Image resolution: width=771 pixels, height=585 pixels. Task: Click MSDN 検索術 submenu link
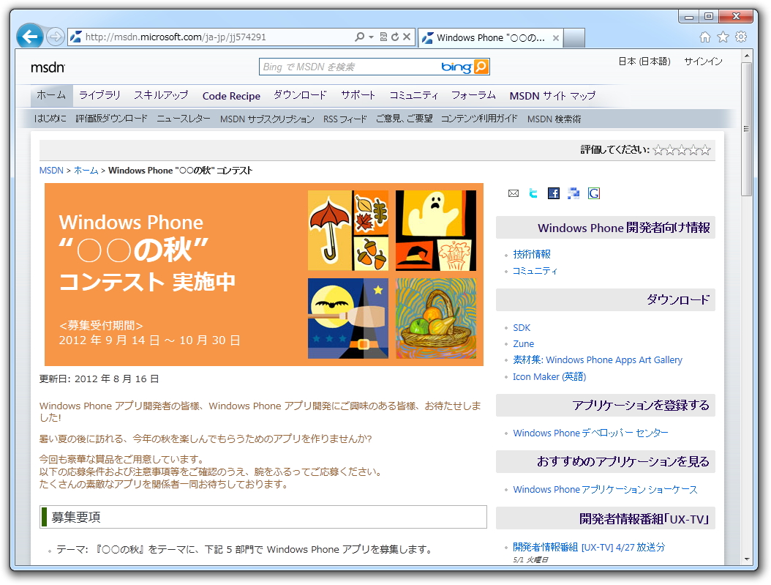(x=554, y=119)
